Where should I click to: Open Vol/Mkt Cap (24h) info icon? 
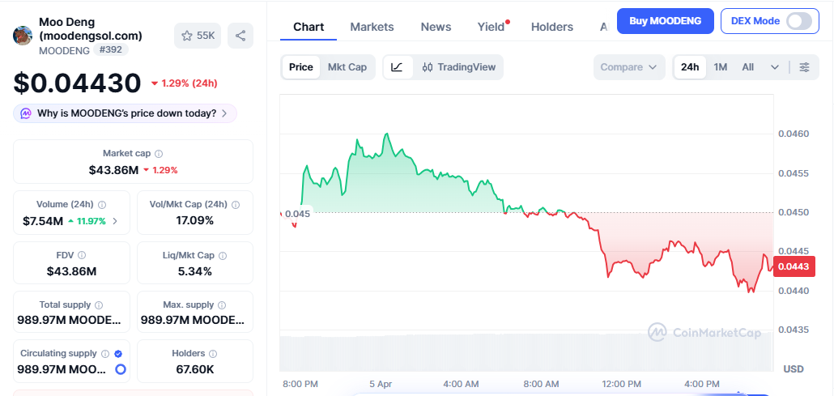coord(236,204)
